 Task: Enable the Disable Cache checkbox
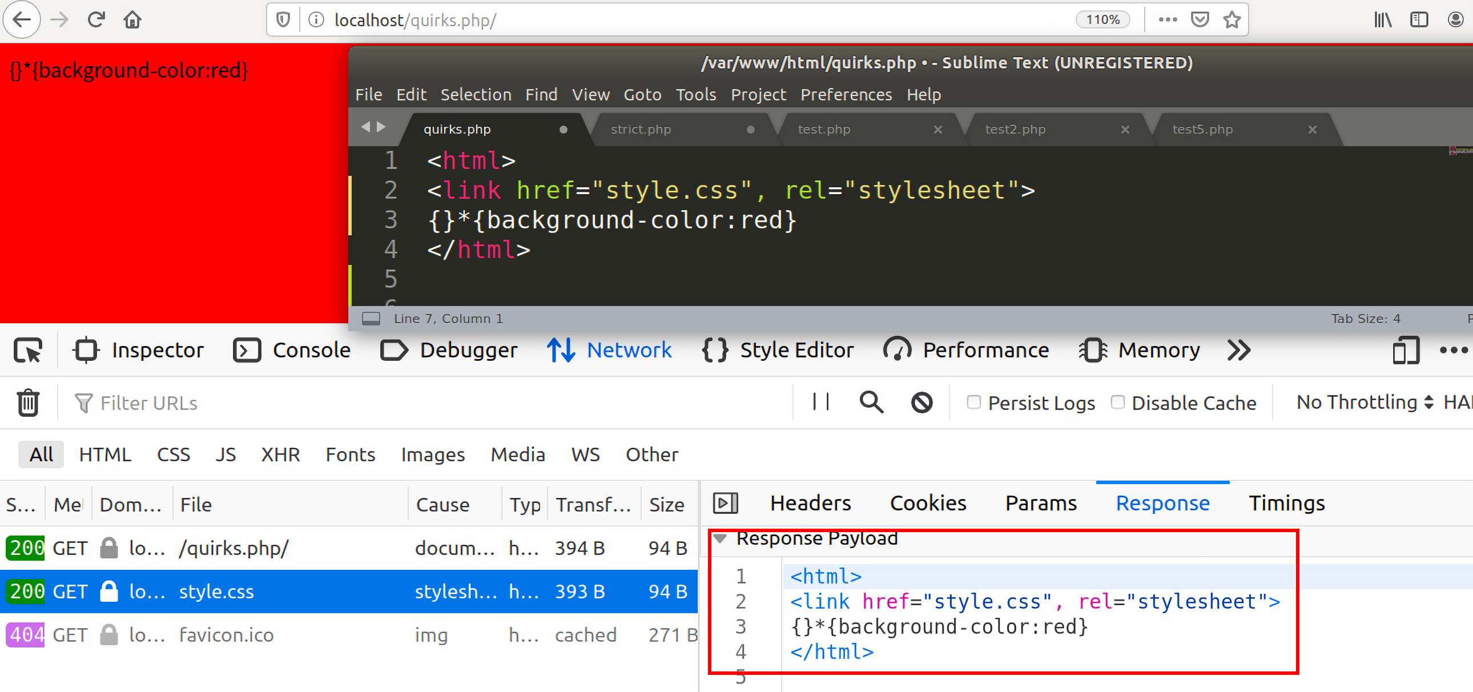click(1118, 402)
